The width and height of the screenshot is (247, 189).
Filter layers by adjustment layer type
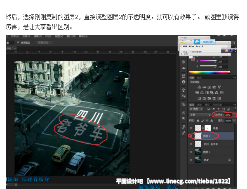click(214, 109)
